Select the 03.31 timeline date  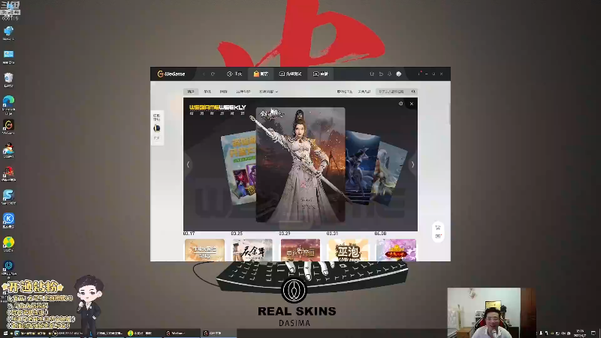[x=332, y=234]
